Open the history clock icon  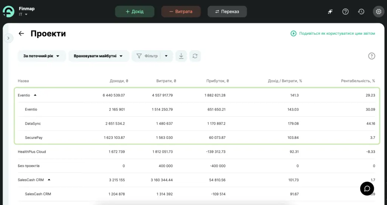click(x=361, y=12)
